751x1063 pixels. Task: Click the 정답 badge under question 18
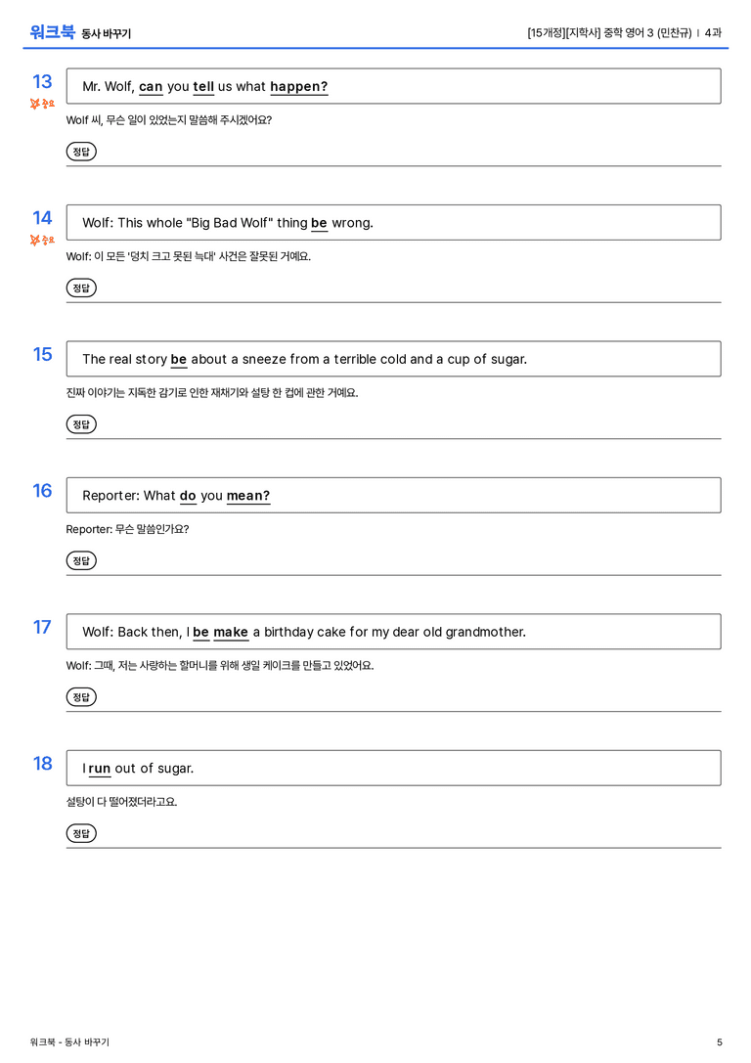[x=81, y=832]
